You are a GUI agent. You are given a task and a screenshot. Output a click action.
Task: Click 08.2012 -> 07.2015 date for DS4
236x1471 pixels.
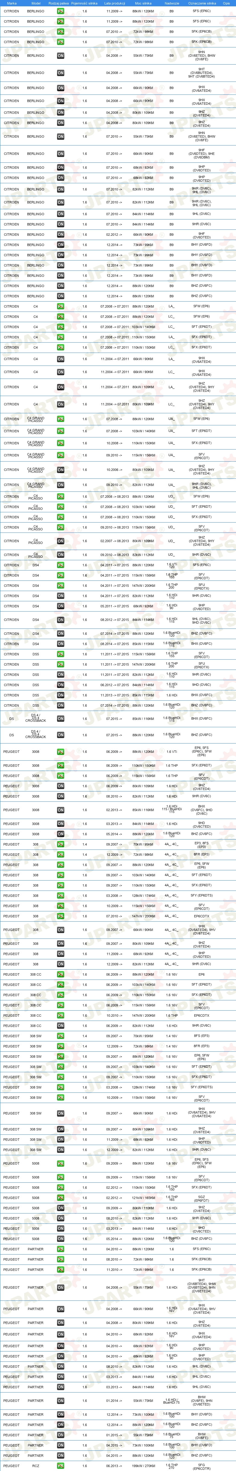(x=114, y=620)
